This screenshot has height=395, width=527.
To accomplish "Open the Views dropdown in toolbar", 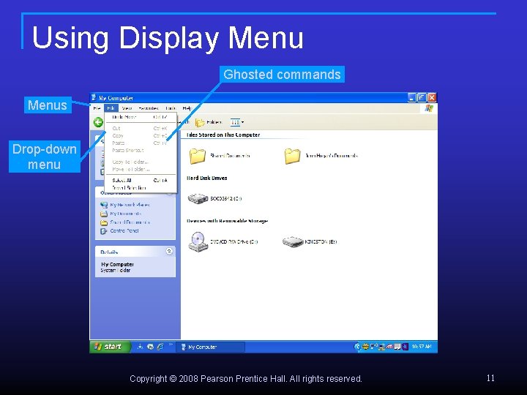I will (x=237, y=122).
